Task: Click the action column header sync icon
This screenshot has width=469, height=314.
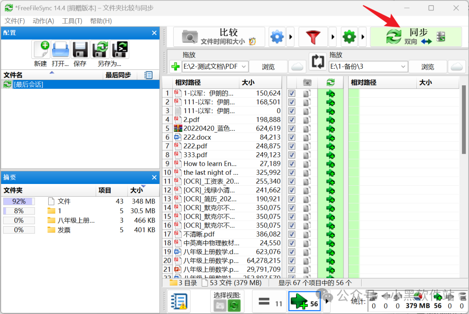Action: click(330, 82)
